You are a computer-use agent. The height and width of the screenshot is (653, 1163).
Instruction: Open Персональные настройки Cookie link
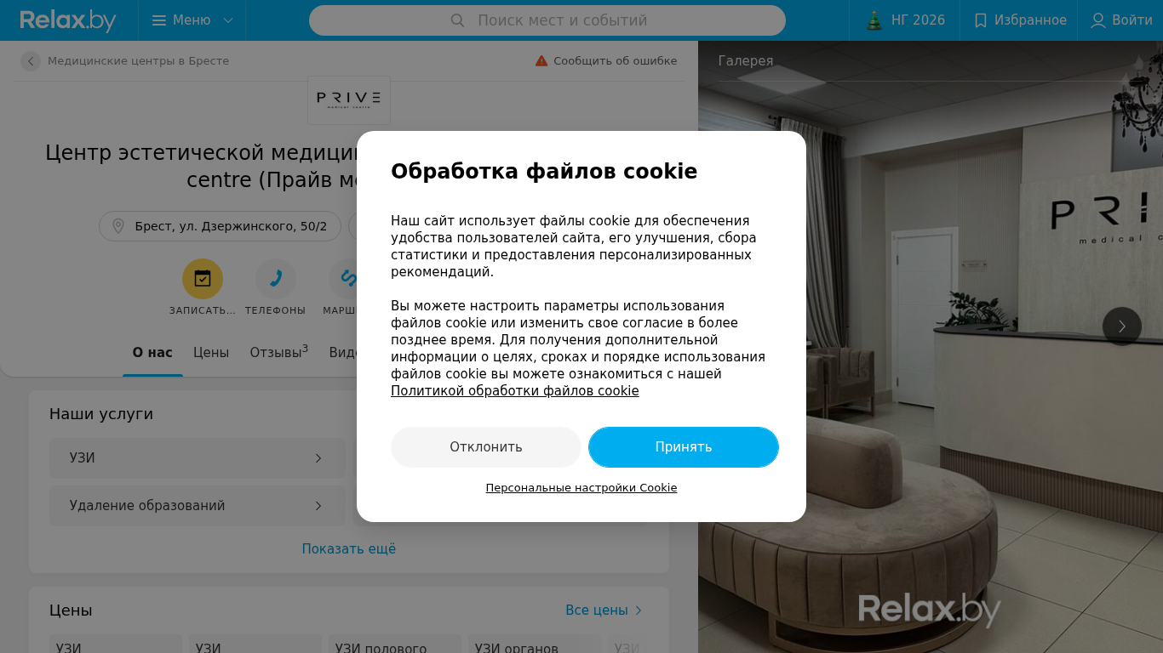pos(581,488)
